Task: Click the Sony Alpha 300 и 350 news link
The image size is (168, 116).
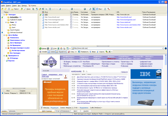Action: (97, 86)
